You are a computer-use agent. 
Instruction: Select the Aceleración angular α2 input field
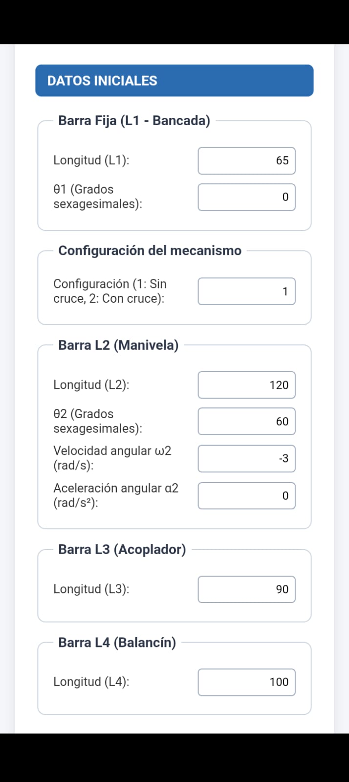tap(246, 496)
